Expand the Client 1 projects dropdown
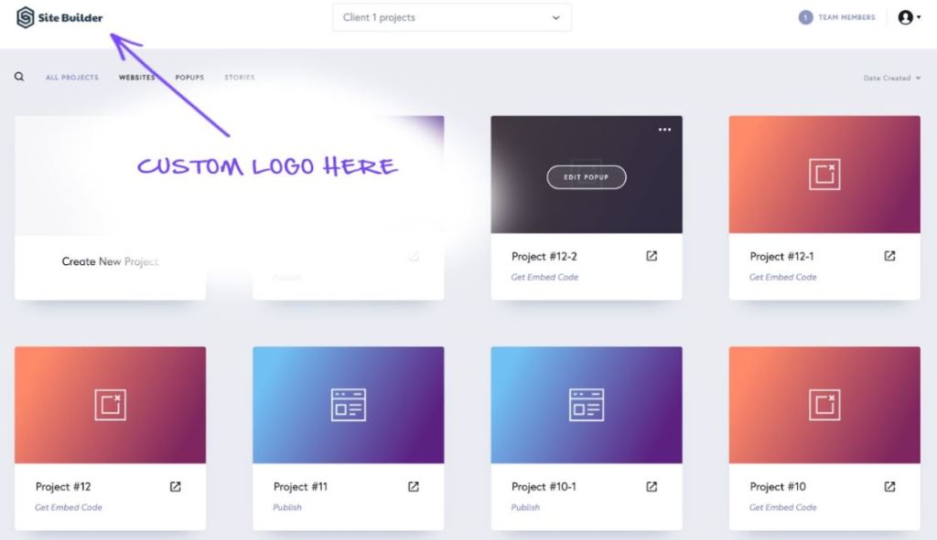The image size is (937, 540). 451,17
